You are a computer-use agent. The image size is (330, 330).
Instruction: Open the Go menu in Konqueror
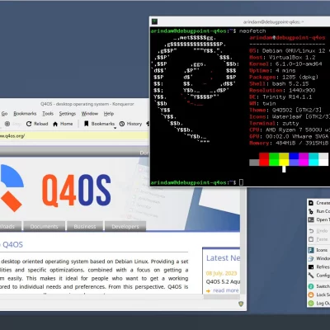coord(4,114)
